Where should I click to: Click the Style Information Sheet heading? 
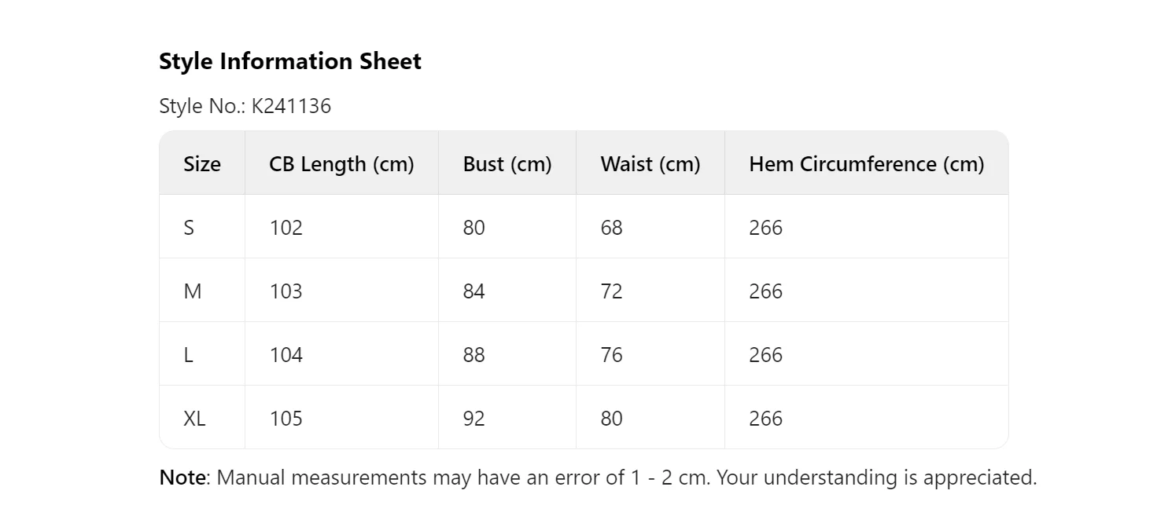point(289,61)
